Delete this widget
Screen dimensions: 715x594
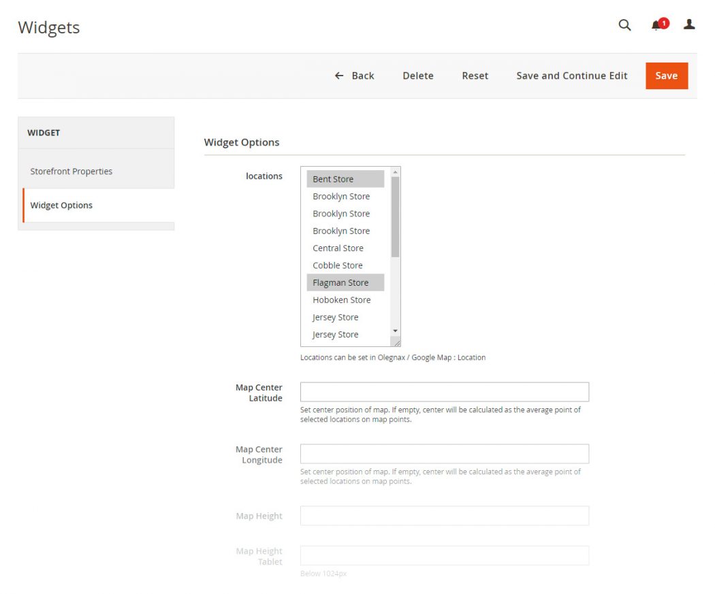[417, 76]
